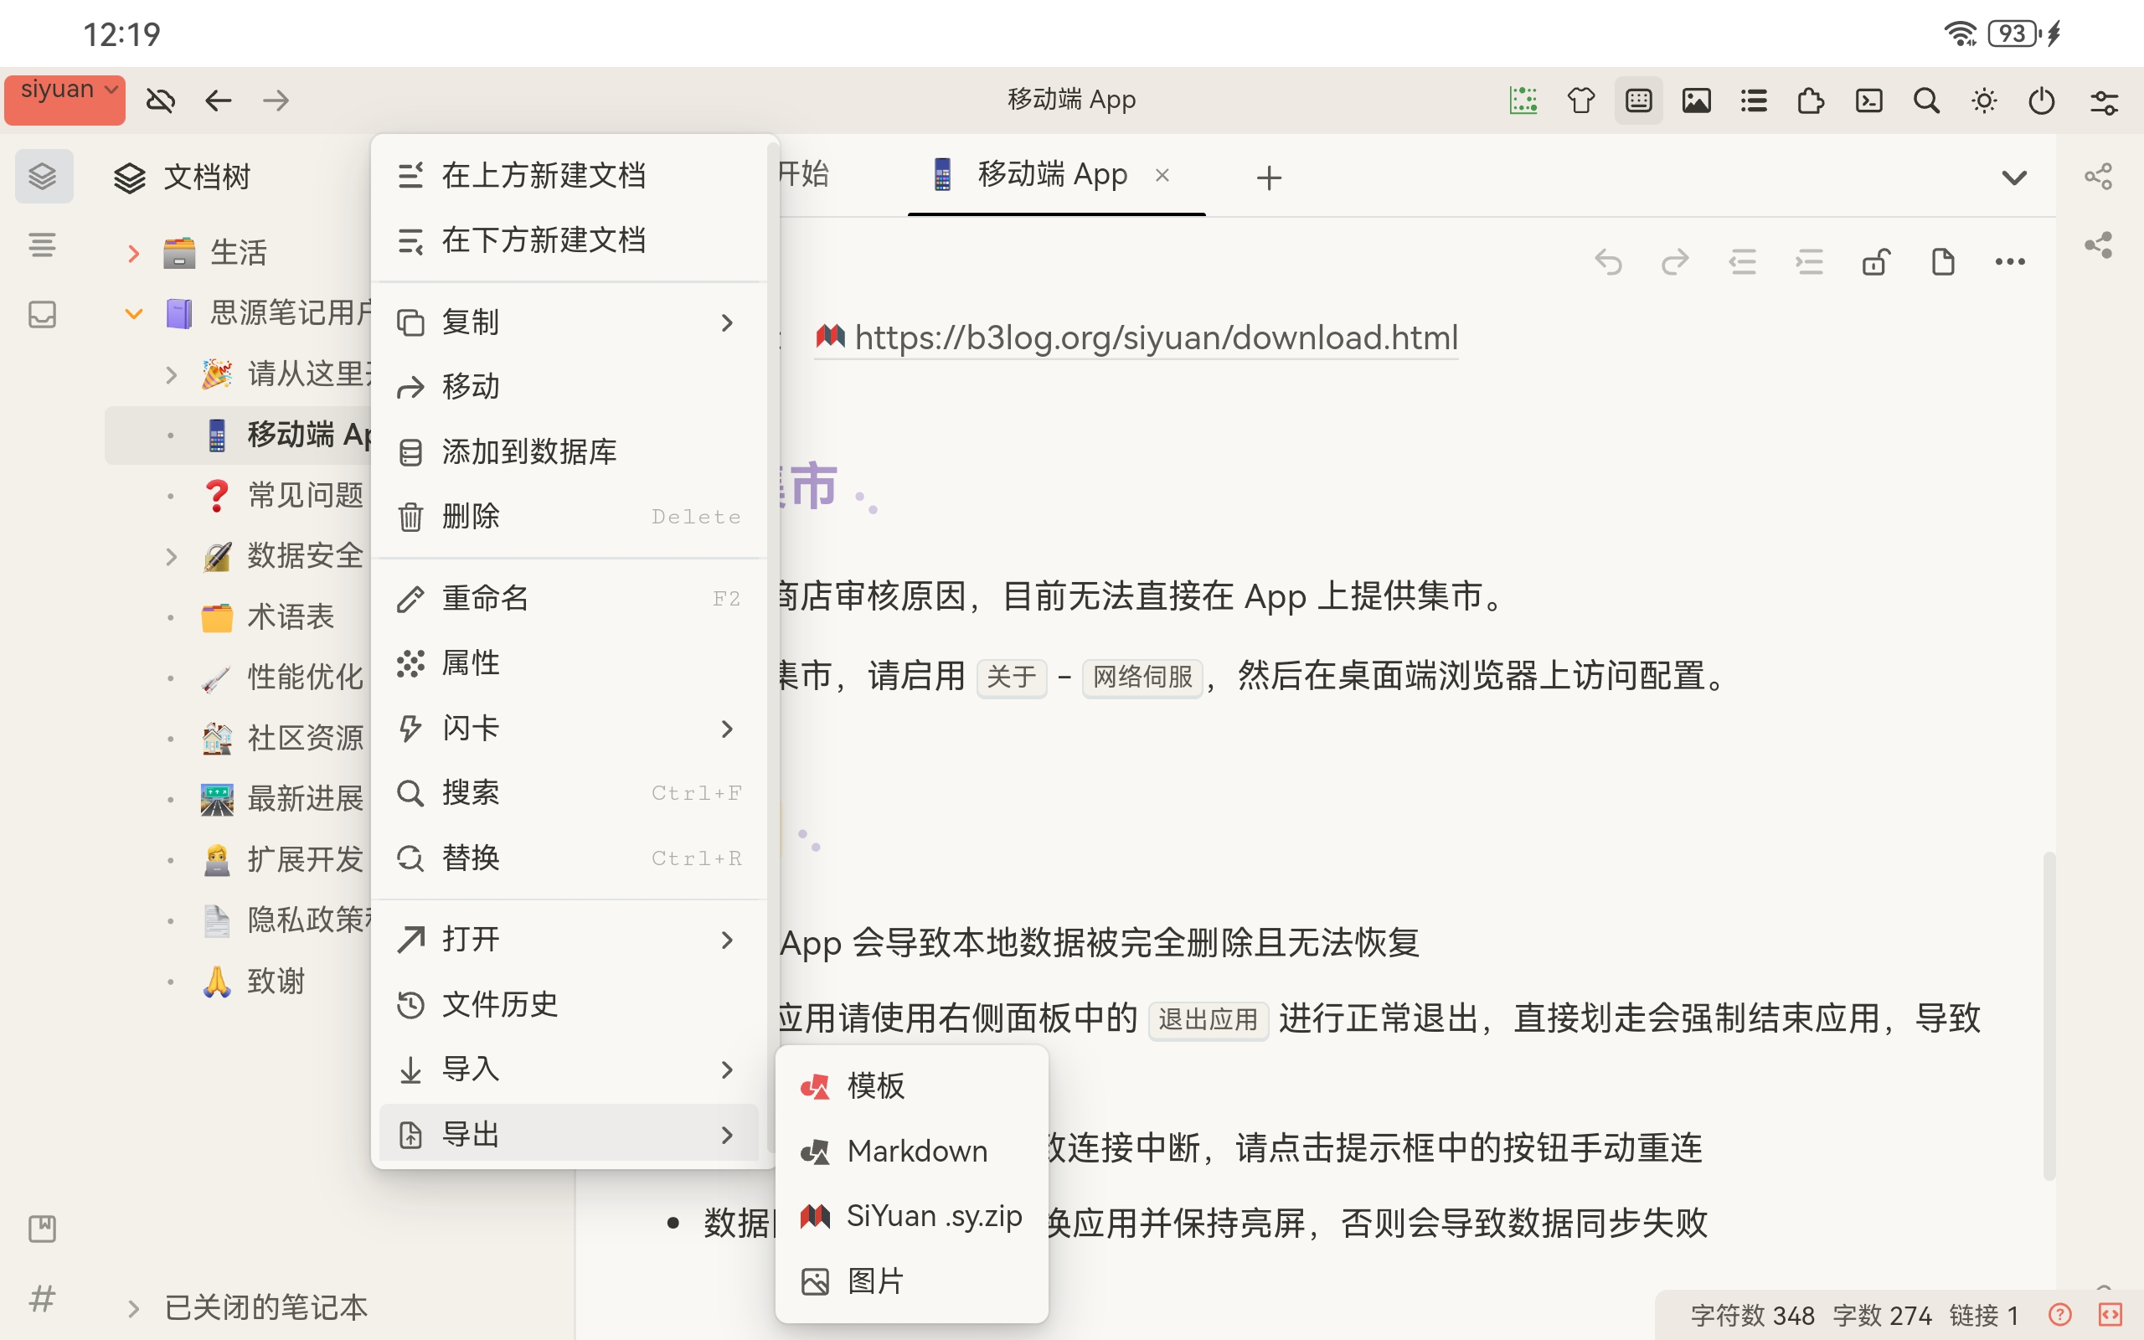The image size is (2144, 1340).
Task: Open the assets image icon in top bar
Action: [1696, 100]
